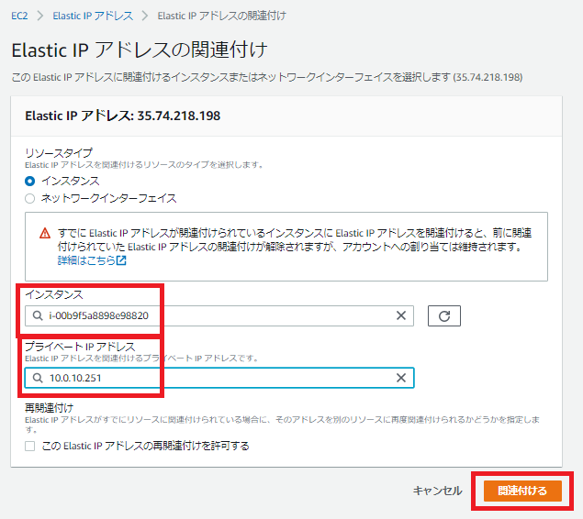The image size is (583, 519).
Task: Choose ネットワークインターフェイス resource type
Action: click(x=30, y=198)
